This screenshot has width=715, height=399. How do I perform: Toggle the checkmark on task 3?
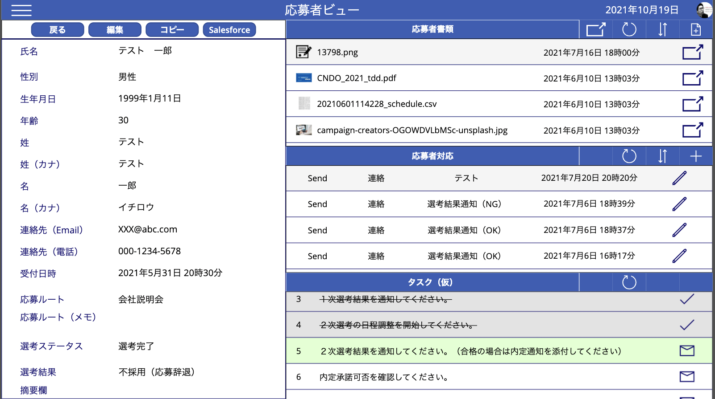[x=687, y=299]
